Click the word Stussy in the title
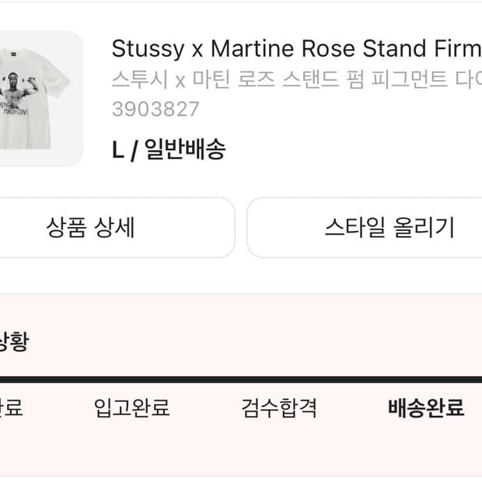482x482 pixels. (x=147, y=49)
